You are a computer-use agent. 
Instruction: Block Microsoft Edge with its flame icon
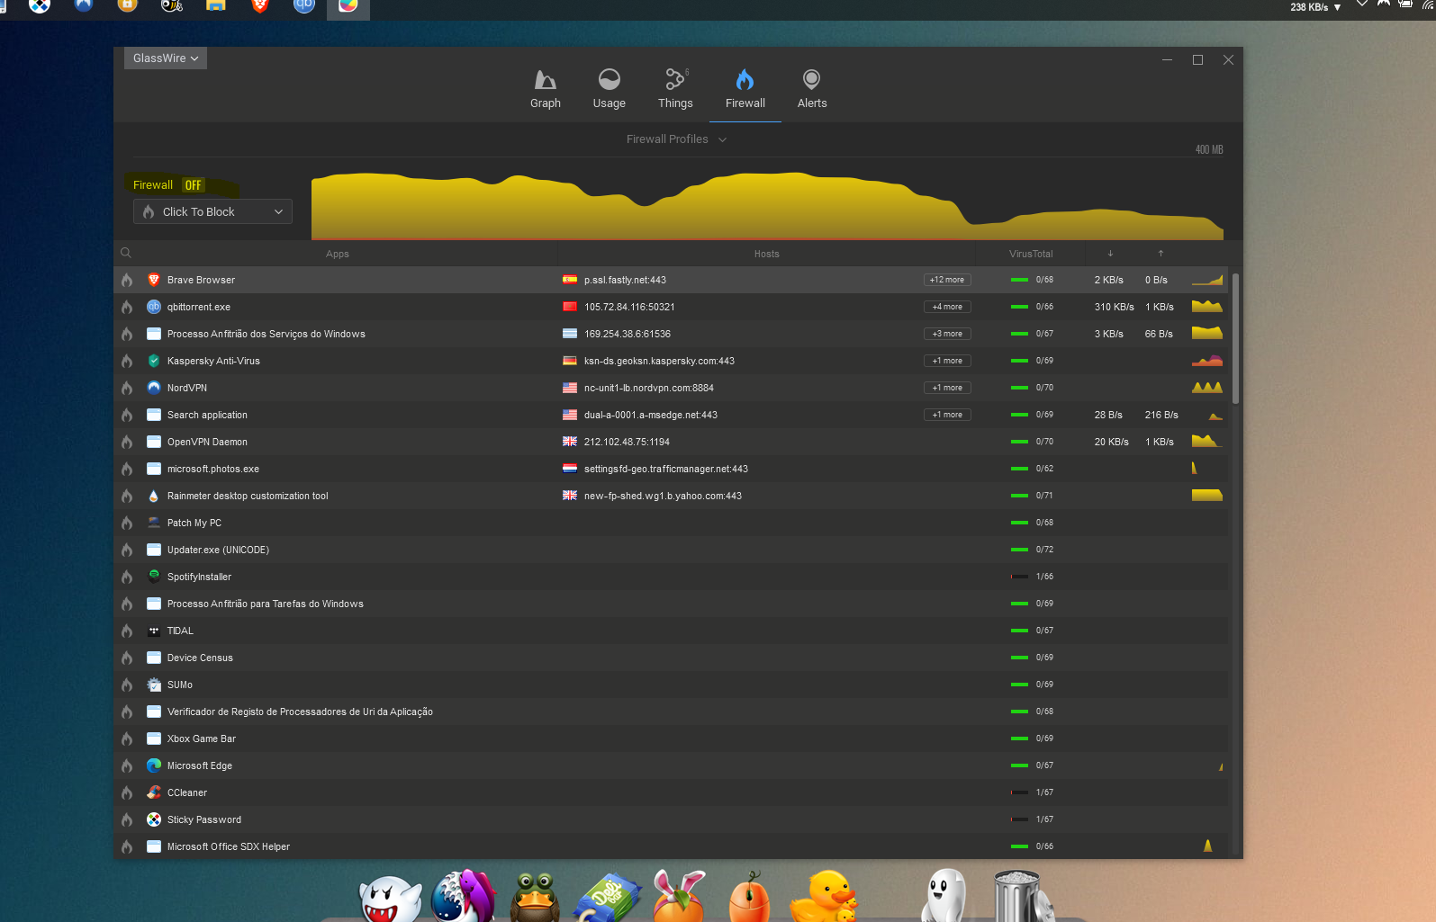click(127, 765)
